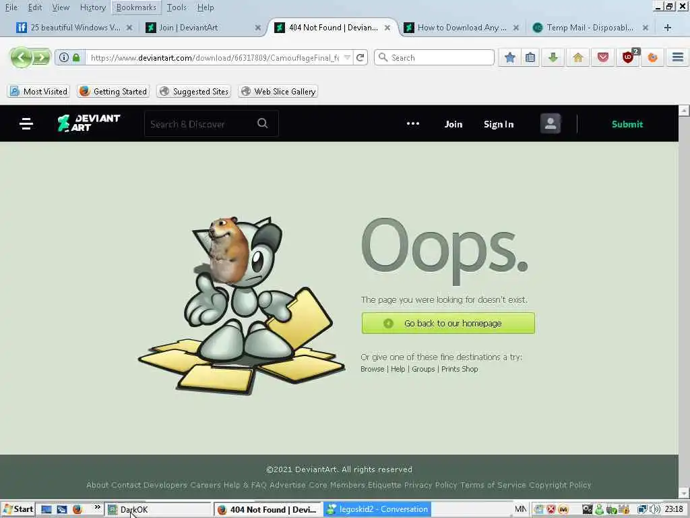Open DeviantArt three-dots more menu
Image resolution: width=690 pixels, height=518 pixels.
click(x=413, y=124)
